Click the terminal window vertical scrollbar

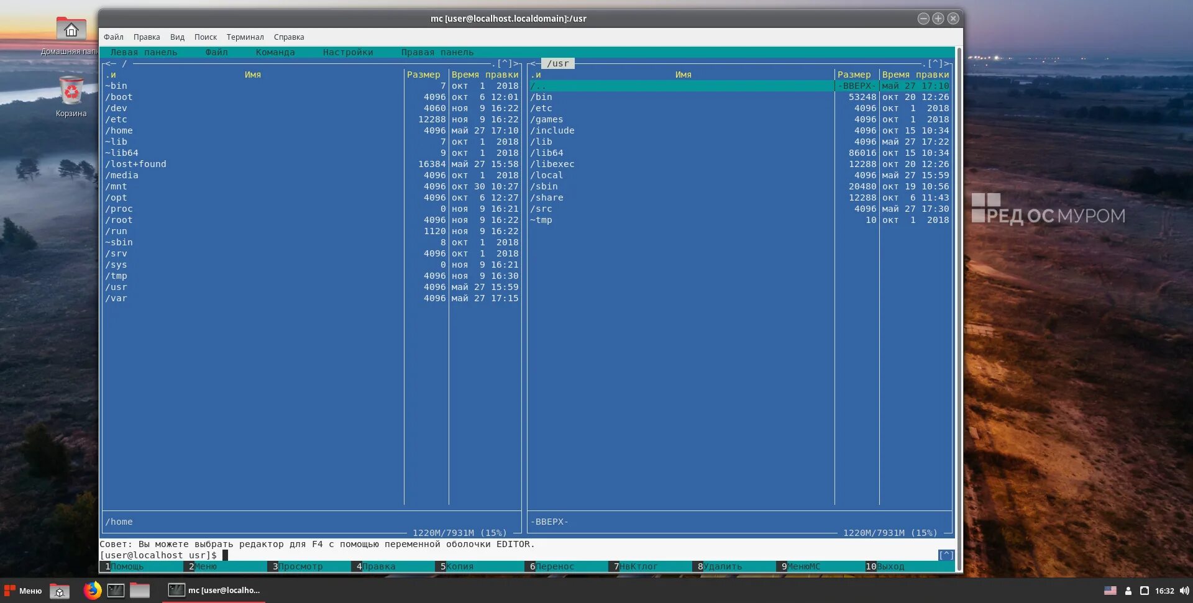[959, 309]
